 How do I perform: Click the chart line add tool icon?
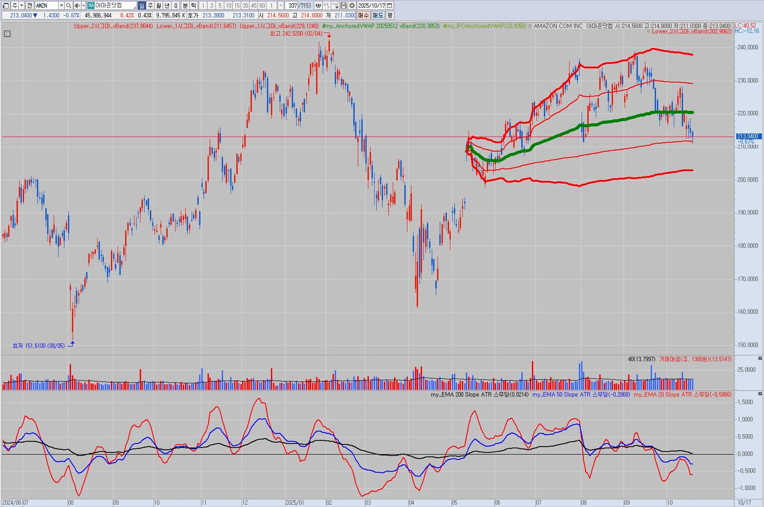click(x=335, y=6)
